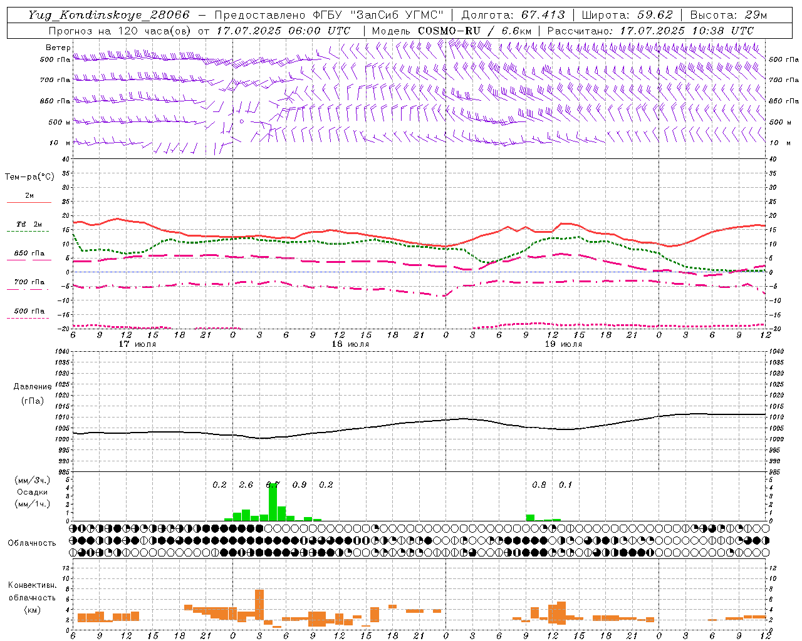
Task: Click the 'Рассчитано: 17.07.2025 10:38 UTC' timestamp
Action: (x=650, y=31)
